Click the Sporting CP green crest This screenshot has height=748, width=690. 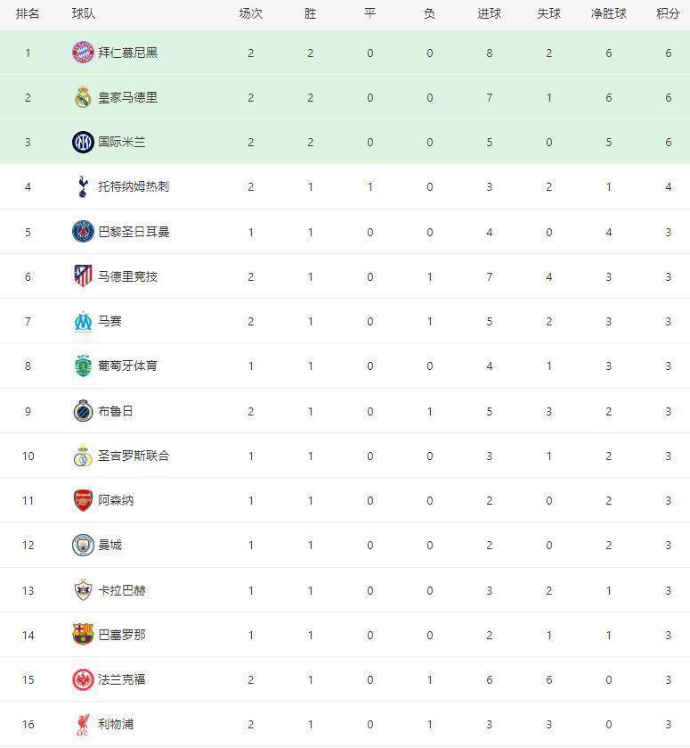pos(83,366)
